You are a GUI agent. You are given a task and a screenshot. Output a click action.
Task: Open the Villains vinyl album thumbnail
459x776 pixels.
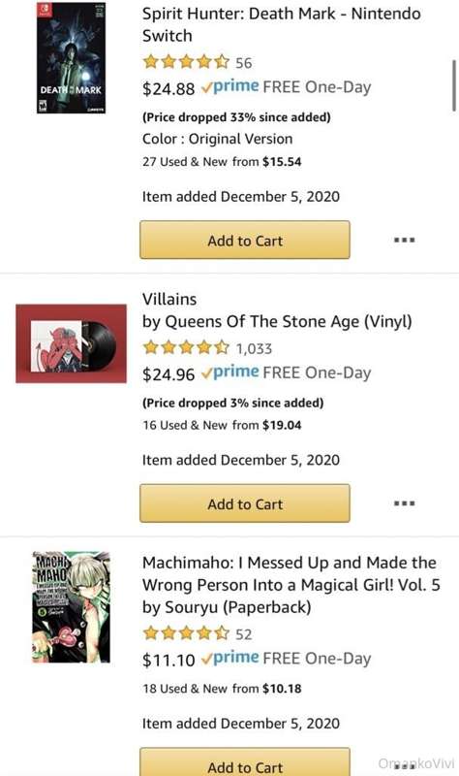point(71,343)
